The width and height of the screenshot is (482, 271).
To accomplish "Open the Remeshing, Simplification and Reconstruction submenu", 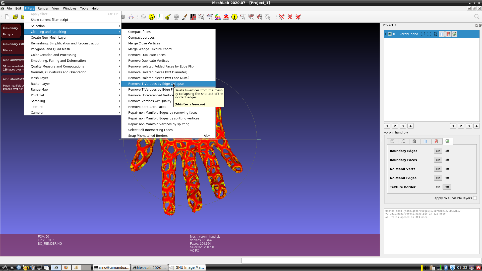I will tap(65, 43).
